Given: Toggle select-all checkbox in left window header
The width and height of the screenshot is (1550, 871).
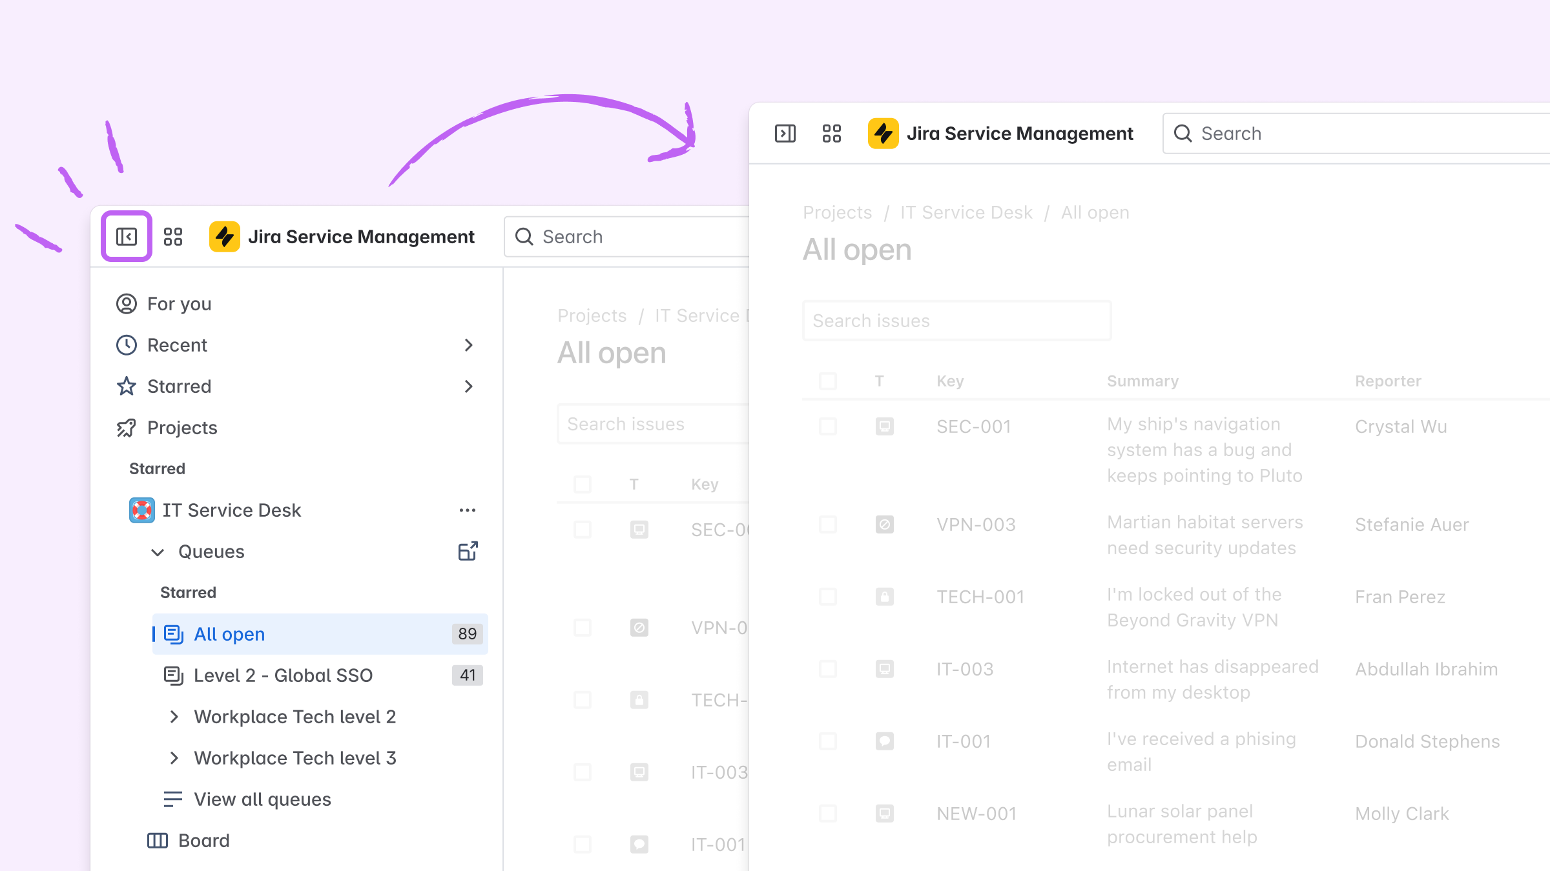Looking at the screenshot, I should click(x=583, y=485).
